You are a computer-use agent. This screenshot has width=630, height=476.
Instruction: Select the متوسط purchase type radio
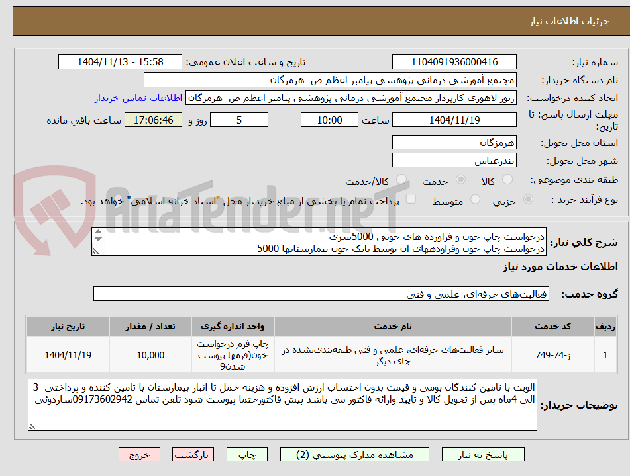[x=475, y=199]
